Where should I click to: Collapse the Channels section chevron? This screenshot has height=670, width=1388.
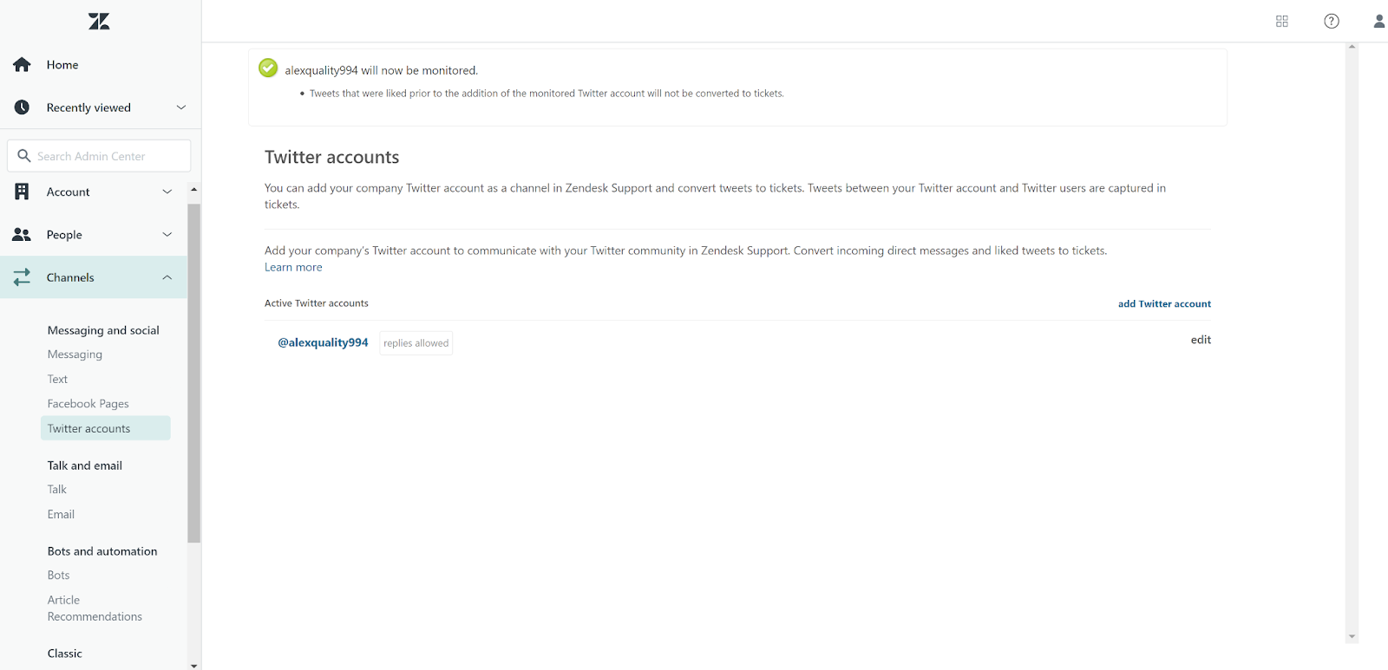click(x=167, y=277)
